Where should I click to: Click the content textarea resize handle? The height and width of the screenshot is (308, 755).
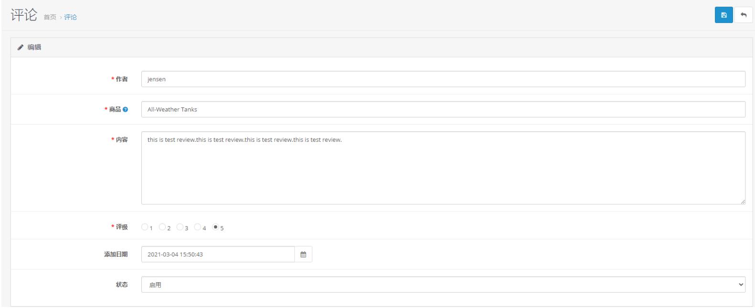743,202
